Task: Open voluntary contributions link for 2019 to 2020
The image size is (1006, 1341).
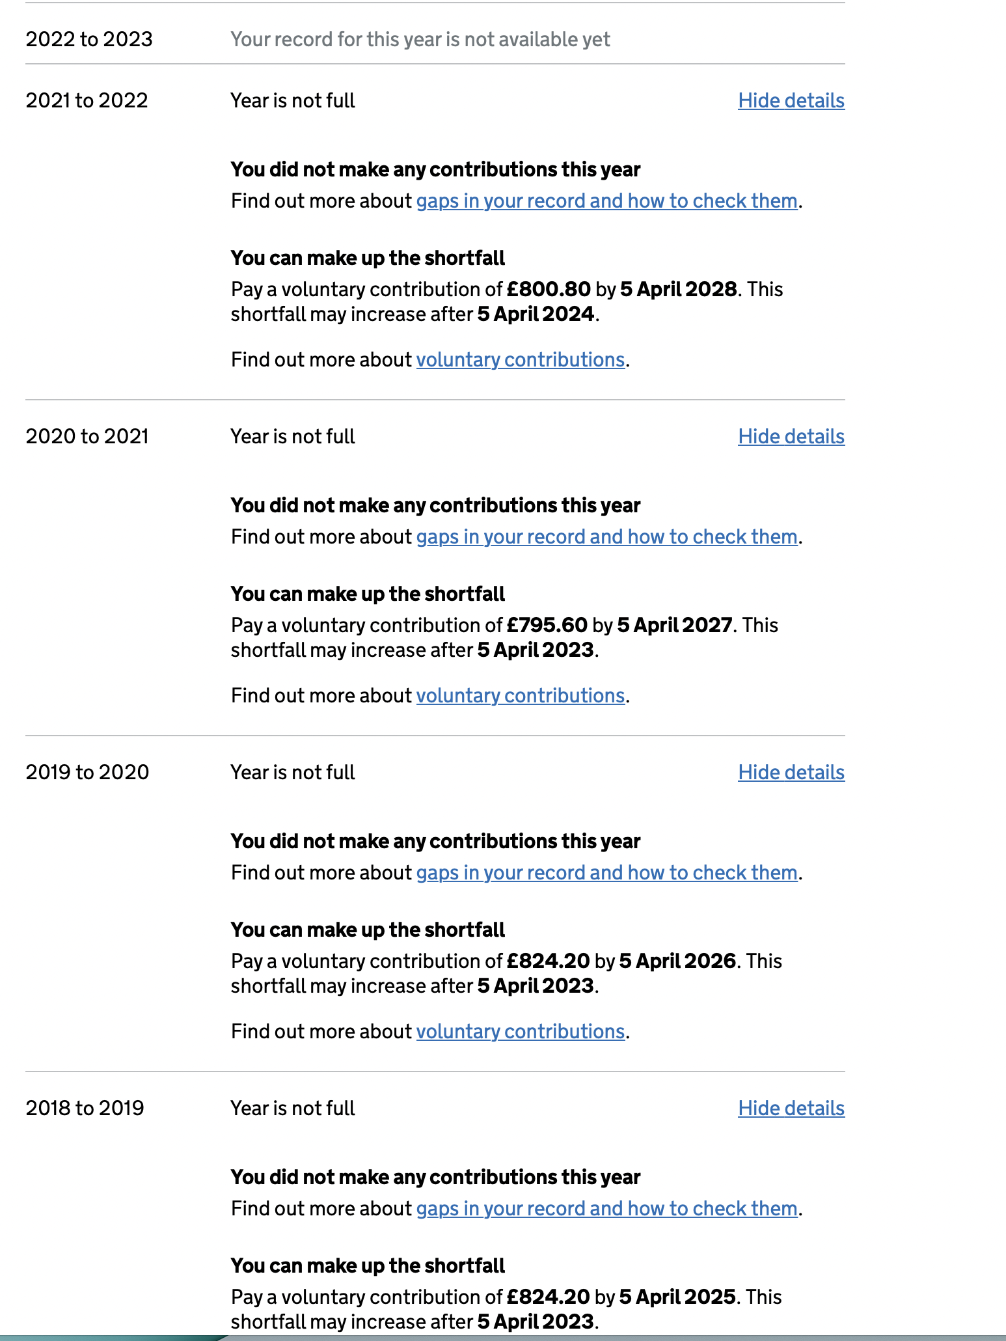Action: [x=521, y=1031]
